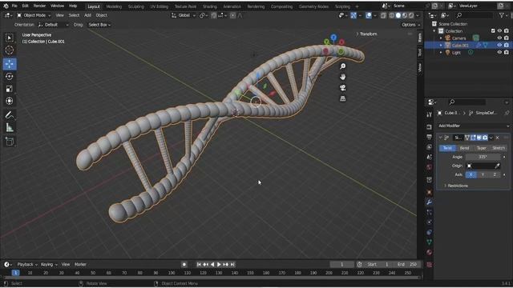Hide Camera in viewport via eye icon

point(499,38)
